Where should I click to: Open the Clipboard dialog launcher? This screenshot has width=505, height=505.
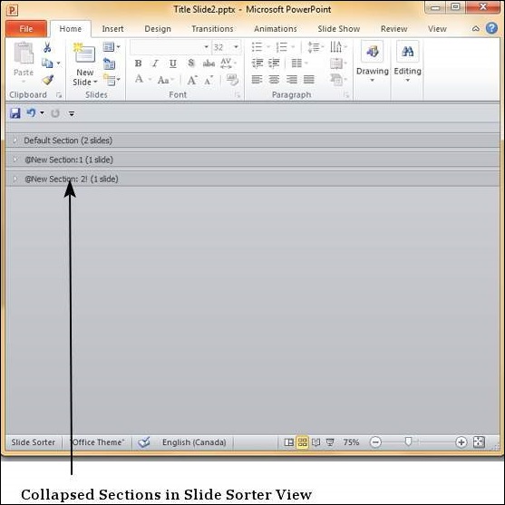[59, 95]
